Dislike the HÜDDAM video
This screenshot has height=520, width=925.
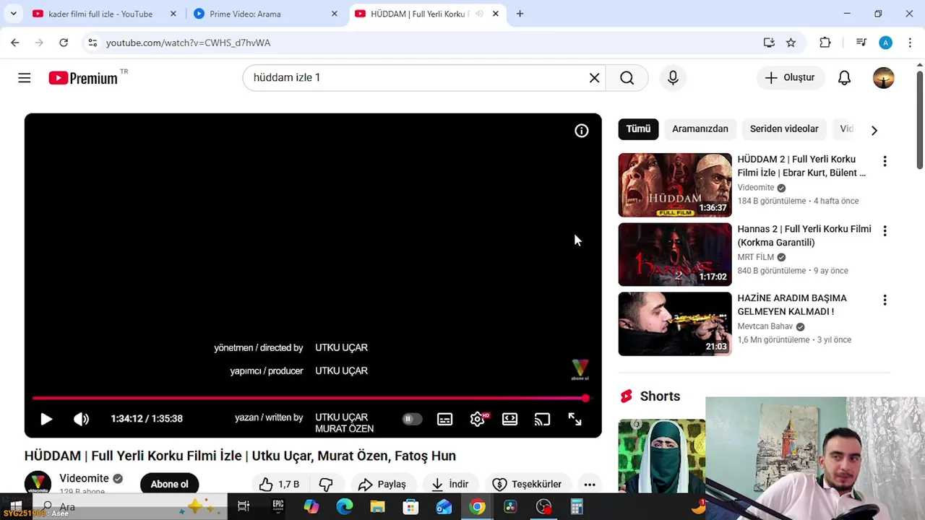[326, 484]
